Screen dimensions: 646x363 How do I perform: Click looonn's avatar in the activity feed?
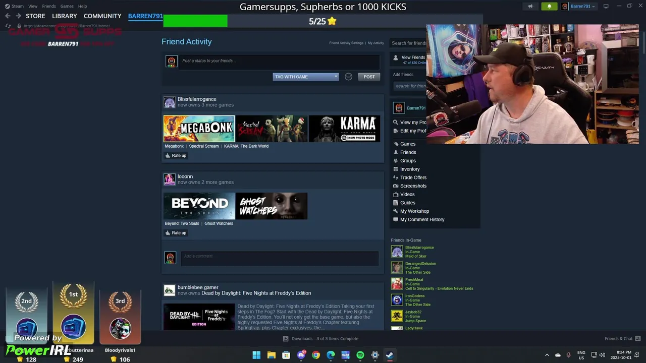point(170,179)
